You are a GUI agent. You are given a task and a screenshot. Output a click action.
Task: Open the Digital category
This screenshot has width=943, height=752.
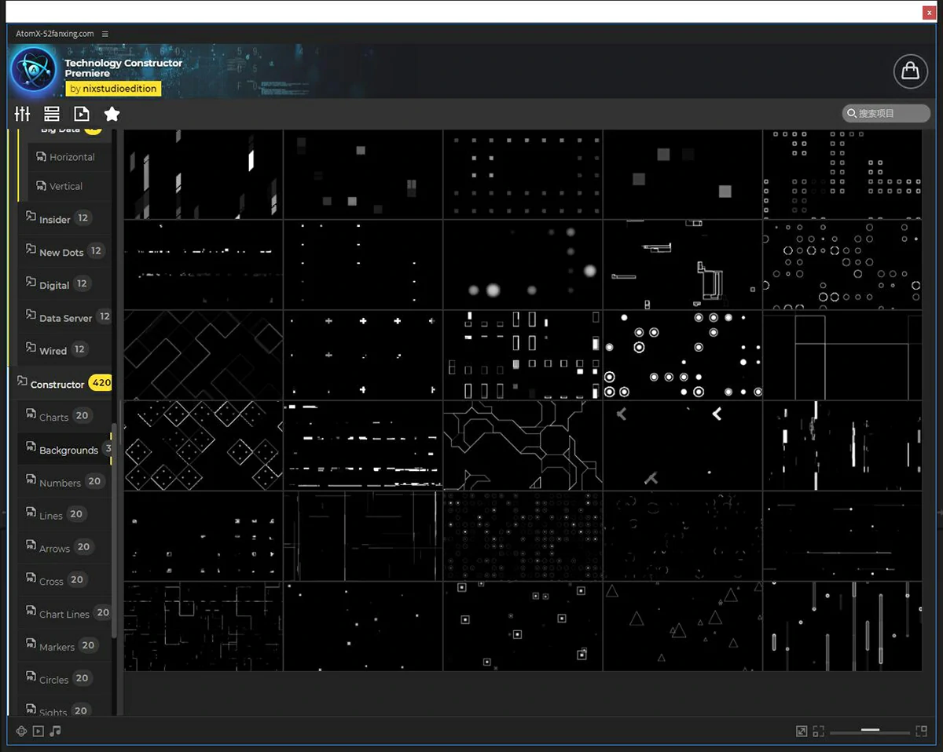tap(64, 284)
